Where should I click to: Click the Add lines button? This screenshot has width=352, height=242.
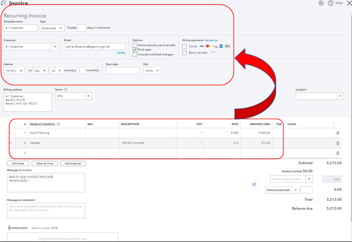coord(18,163)
